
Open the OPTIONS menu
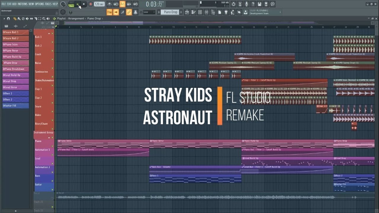click(x=39, y=4)
